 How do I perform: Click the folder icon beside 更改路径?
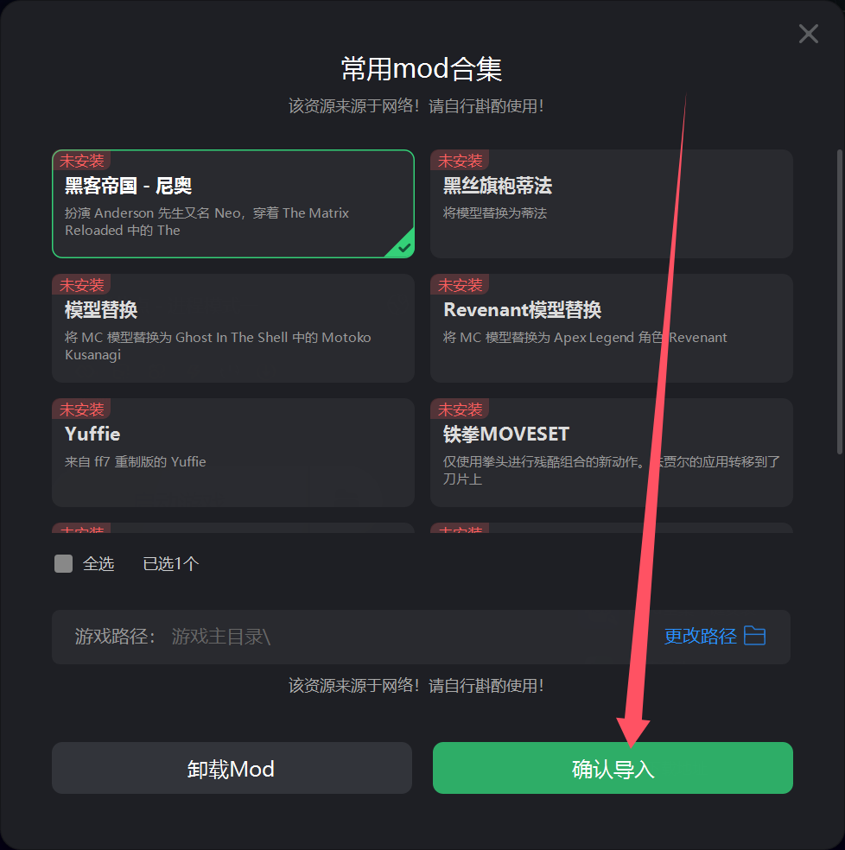(x=754, y=635)
